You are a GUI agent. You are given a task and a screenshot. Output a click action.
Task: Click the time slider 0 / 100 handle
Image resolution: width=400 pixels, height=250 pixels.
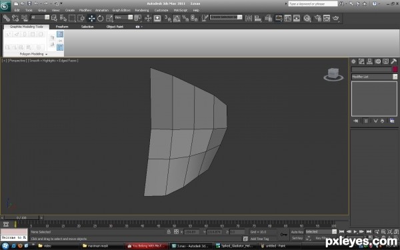tap(21, 218)
